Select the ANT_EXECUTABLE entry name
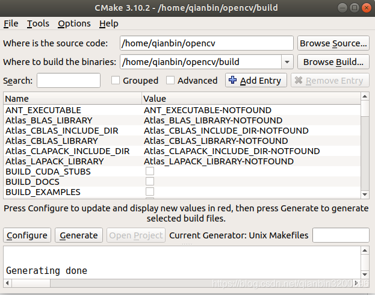Image resolution: width=375 pixels, height=295 pixels. 43,110
